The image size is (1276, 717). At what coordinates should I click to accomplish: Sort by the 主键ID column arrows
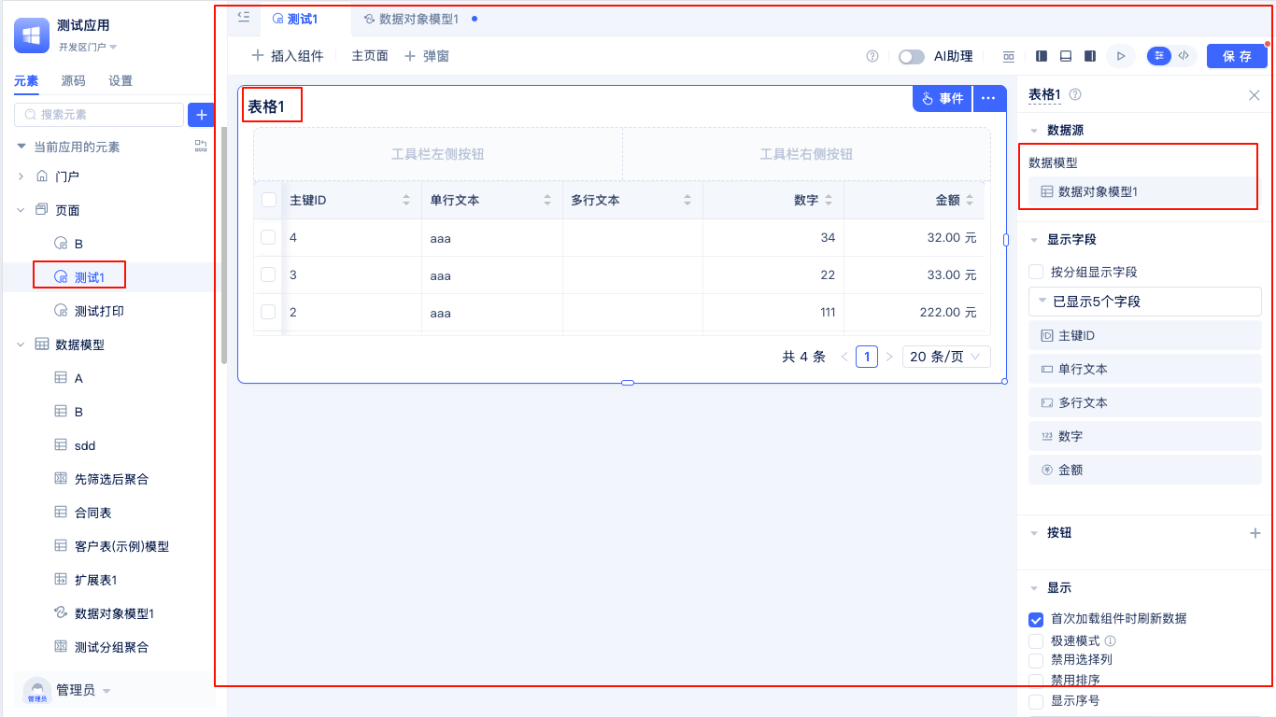[406, 200]
